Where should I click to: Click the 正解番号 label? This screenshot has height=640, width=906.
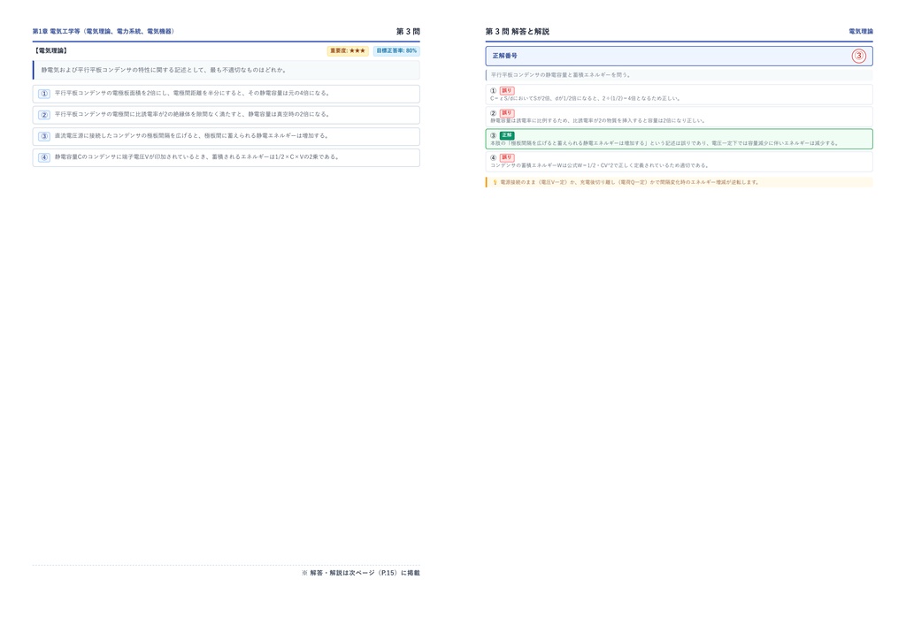click(x=505, y=56)
